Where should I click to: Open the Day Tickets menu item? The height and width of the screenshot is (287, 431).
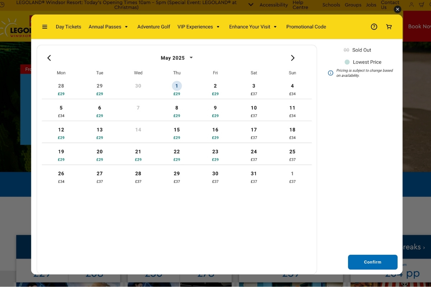pyautogui.click(x=68, y=27)
